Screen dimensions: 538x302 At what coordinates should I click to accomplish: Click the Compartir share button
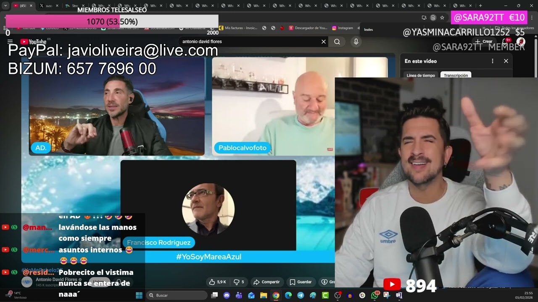267,282
